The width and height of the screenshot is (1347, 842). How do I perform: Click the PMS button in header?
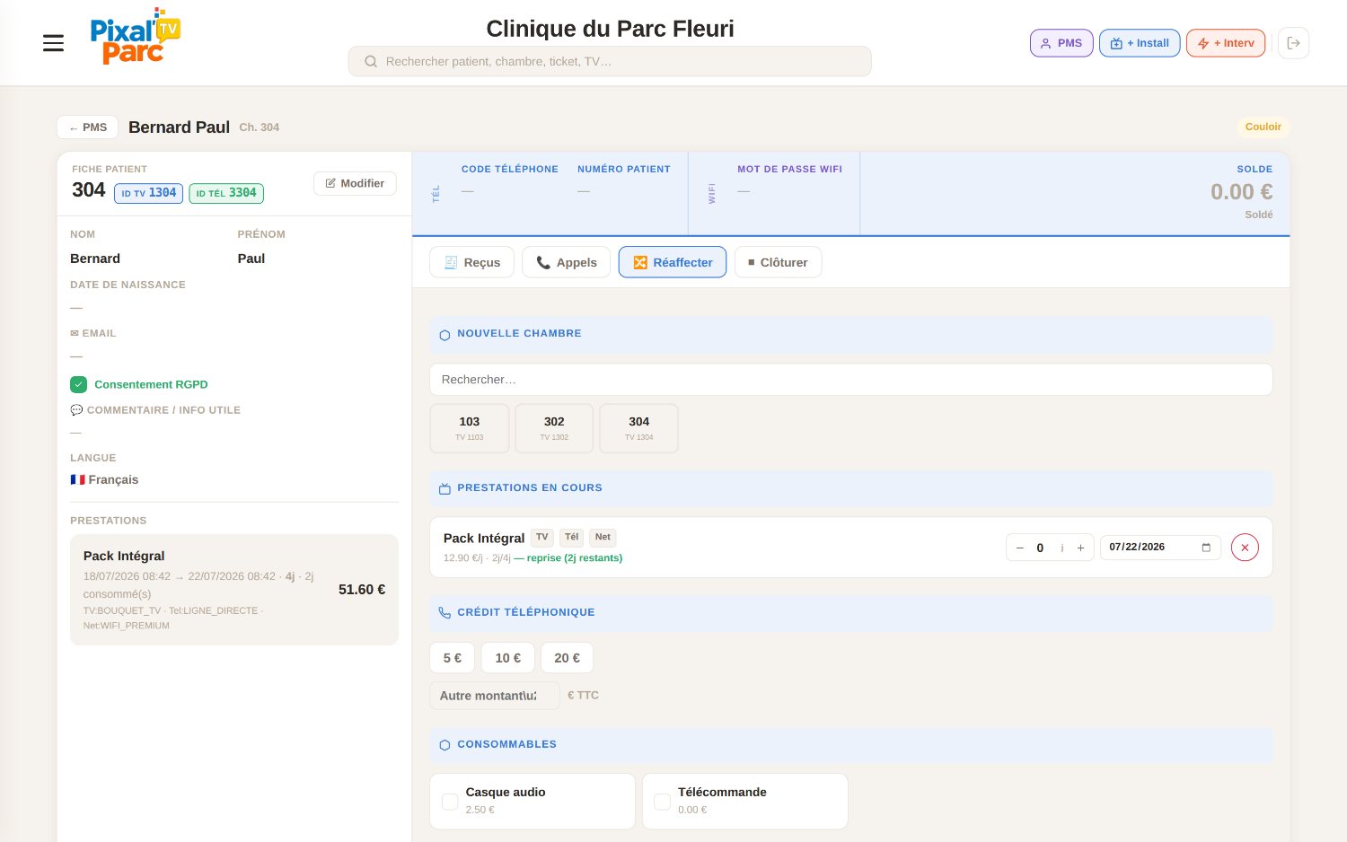point(1061,43)
